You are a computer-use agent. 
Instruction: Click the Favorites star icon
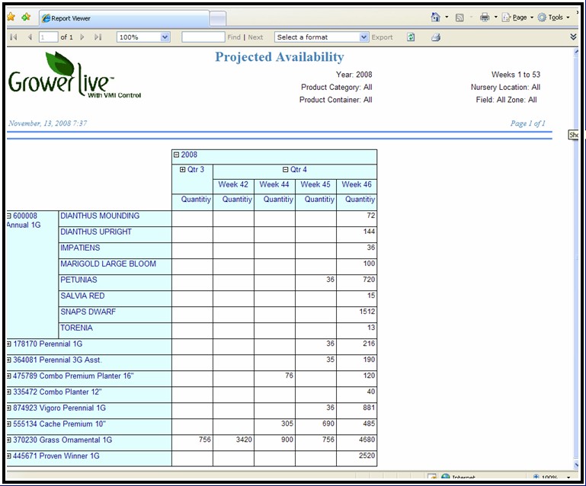click(x=11, y=17)
